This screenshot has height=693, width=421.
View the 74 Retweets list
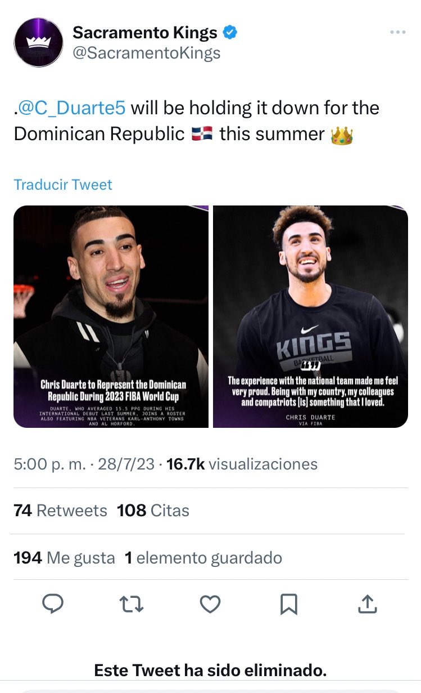[60, 511]
